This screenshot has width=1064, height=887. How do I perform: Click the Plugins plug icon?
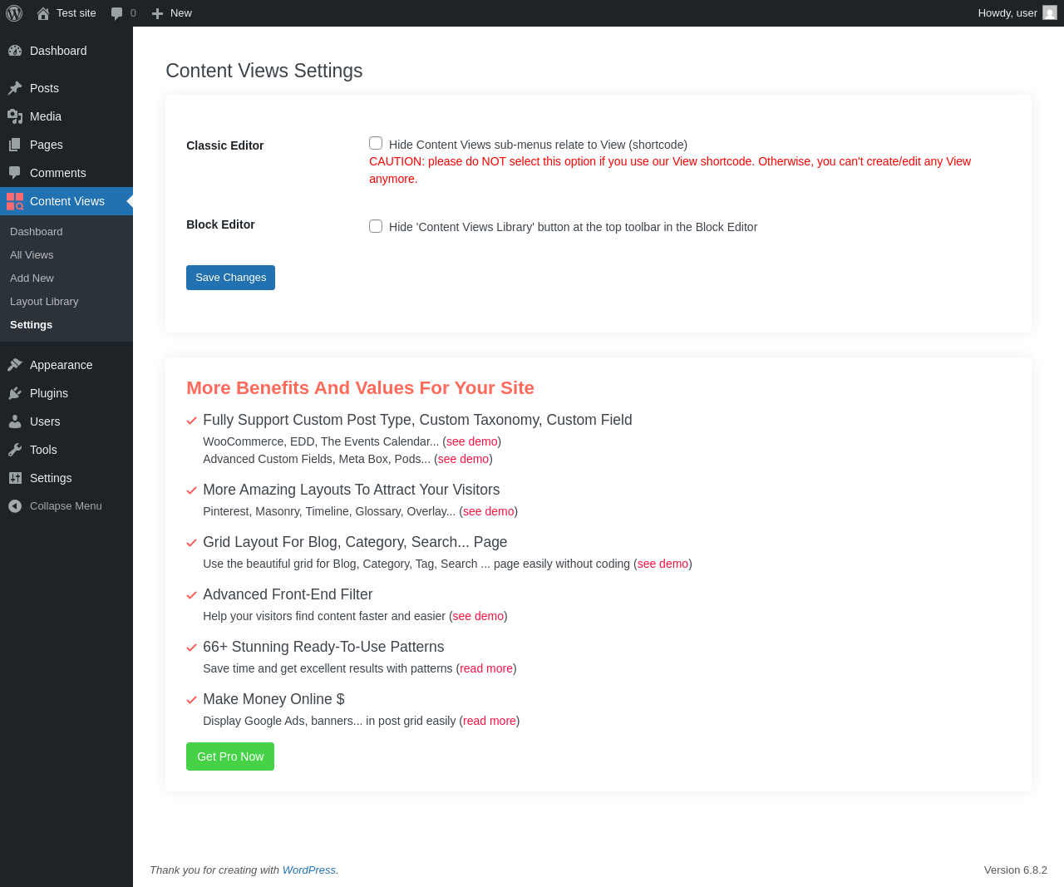point(15,393)
